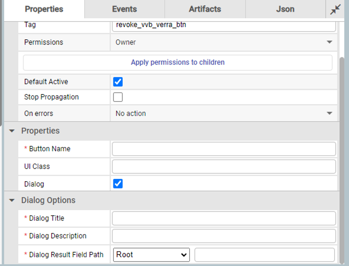Uncheck the Default Active checkbox
The image size is (349, 266).
(x=118, y=82)
